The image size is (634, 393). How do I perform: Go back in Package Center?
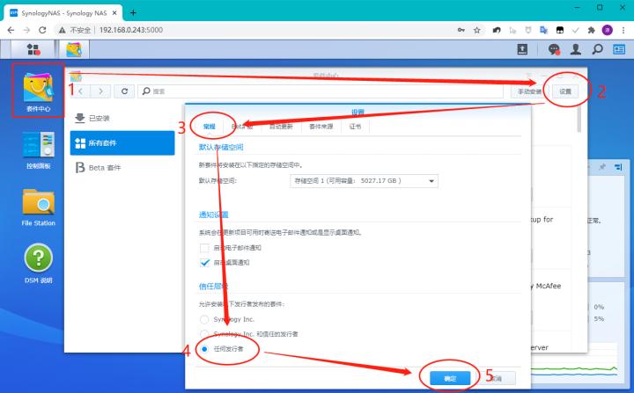tap(81, 91)
